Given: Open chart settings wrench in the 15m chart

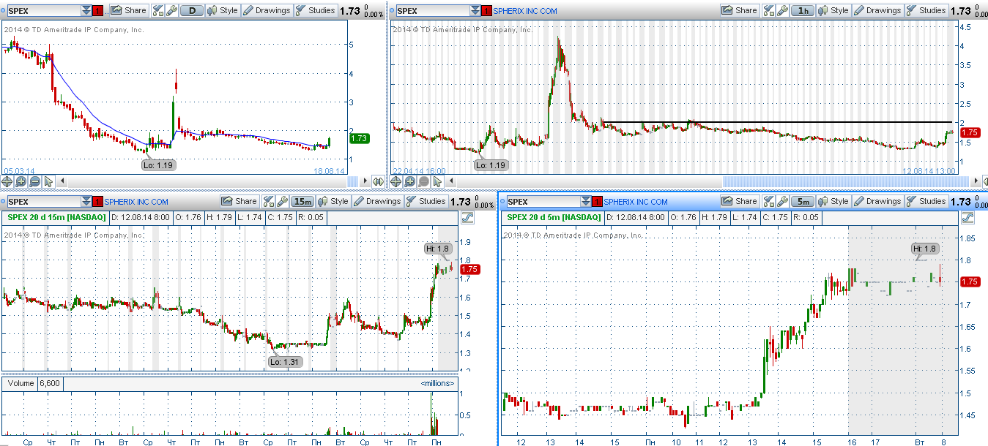Looking at the screenshot, I should point(282,201).
